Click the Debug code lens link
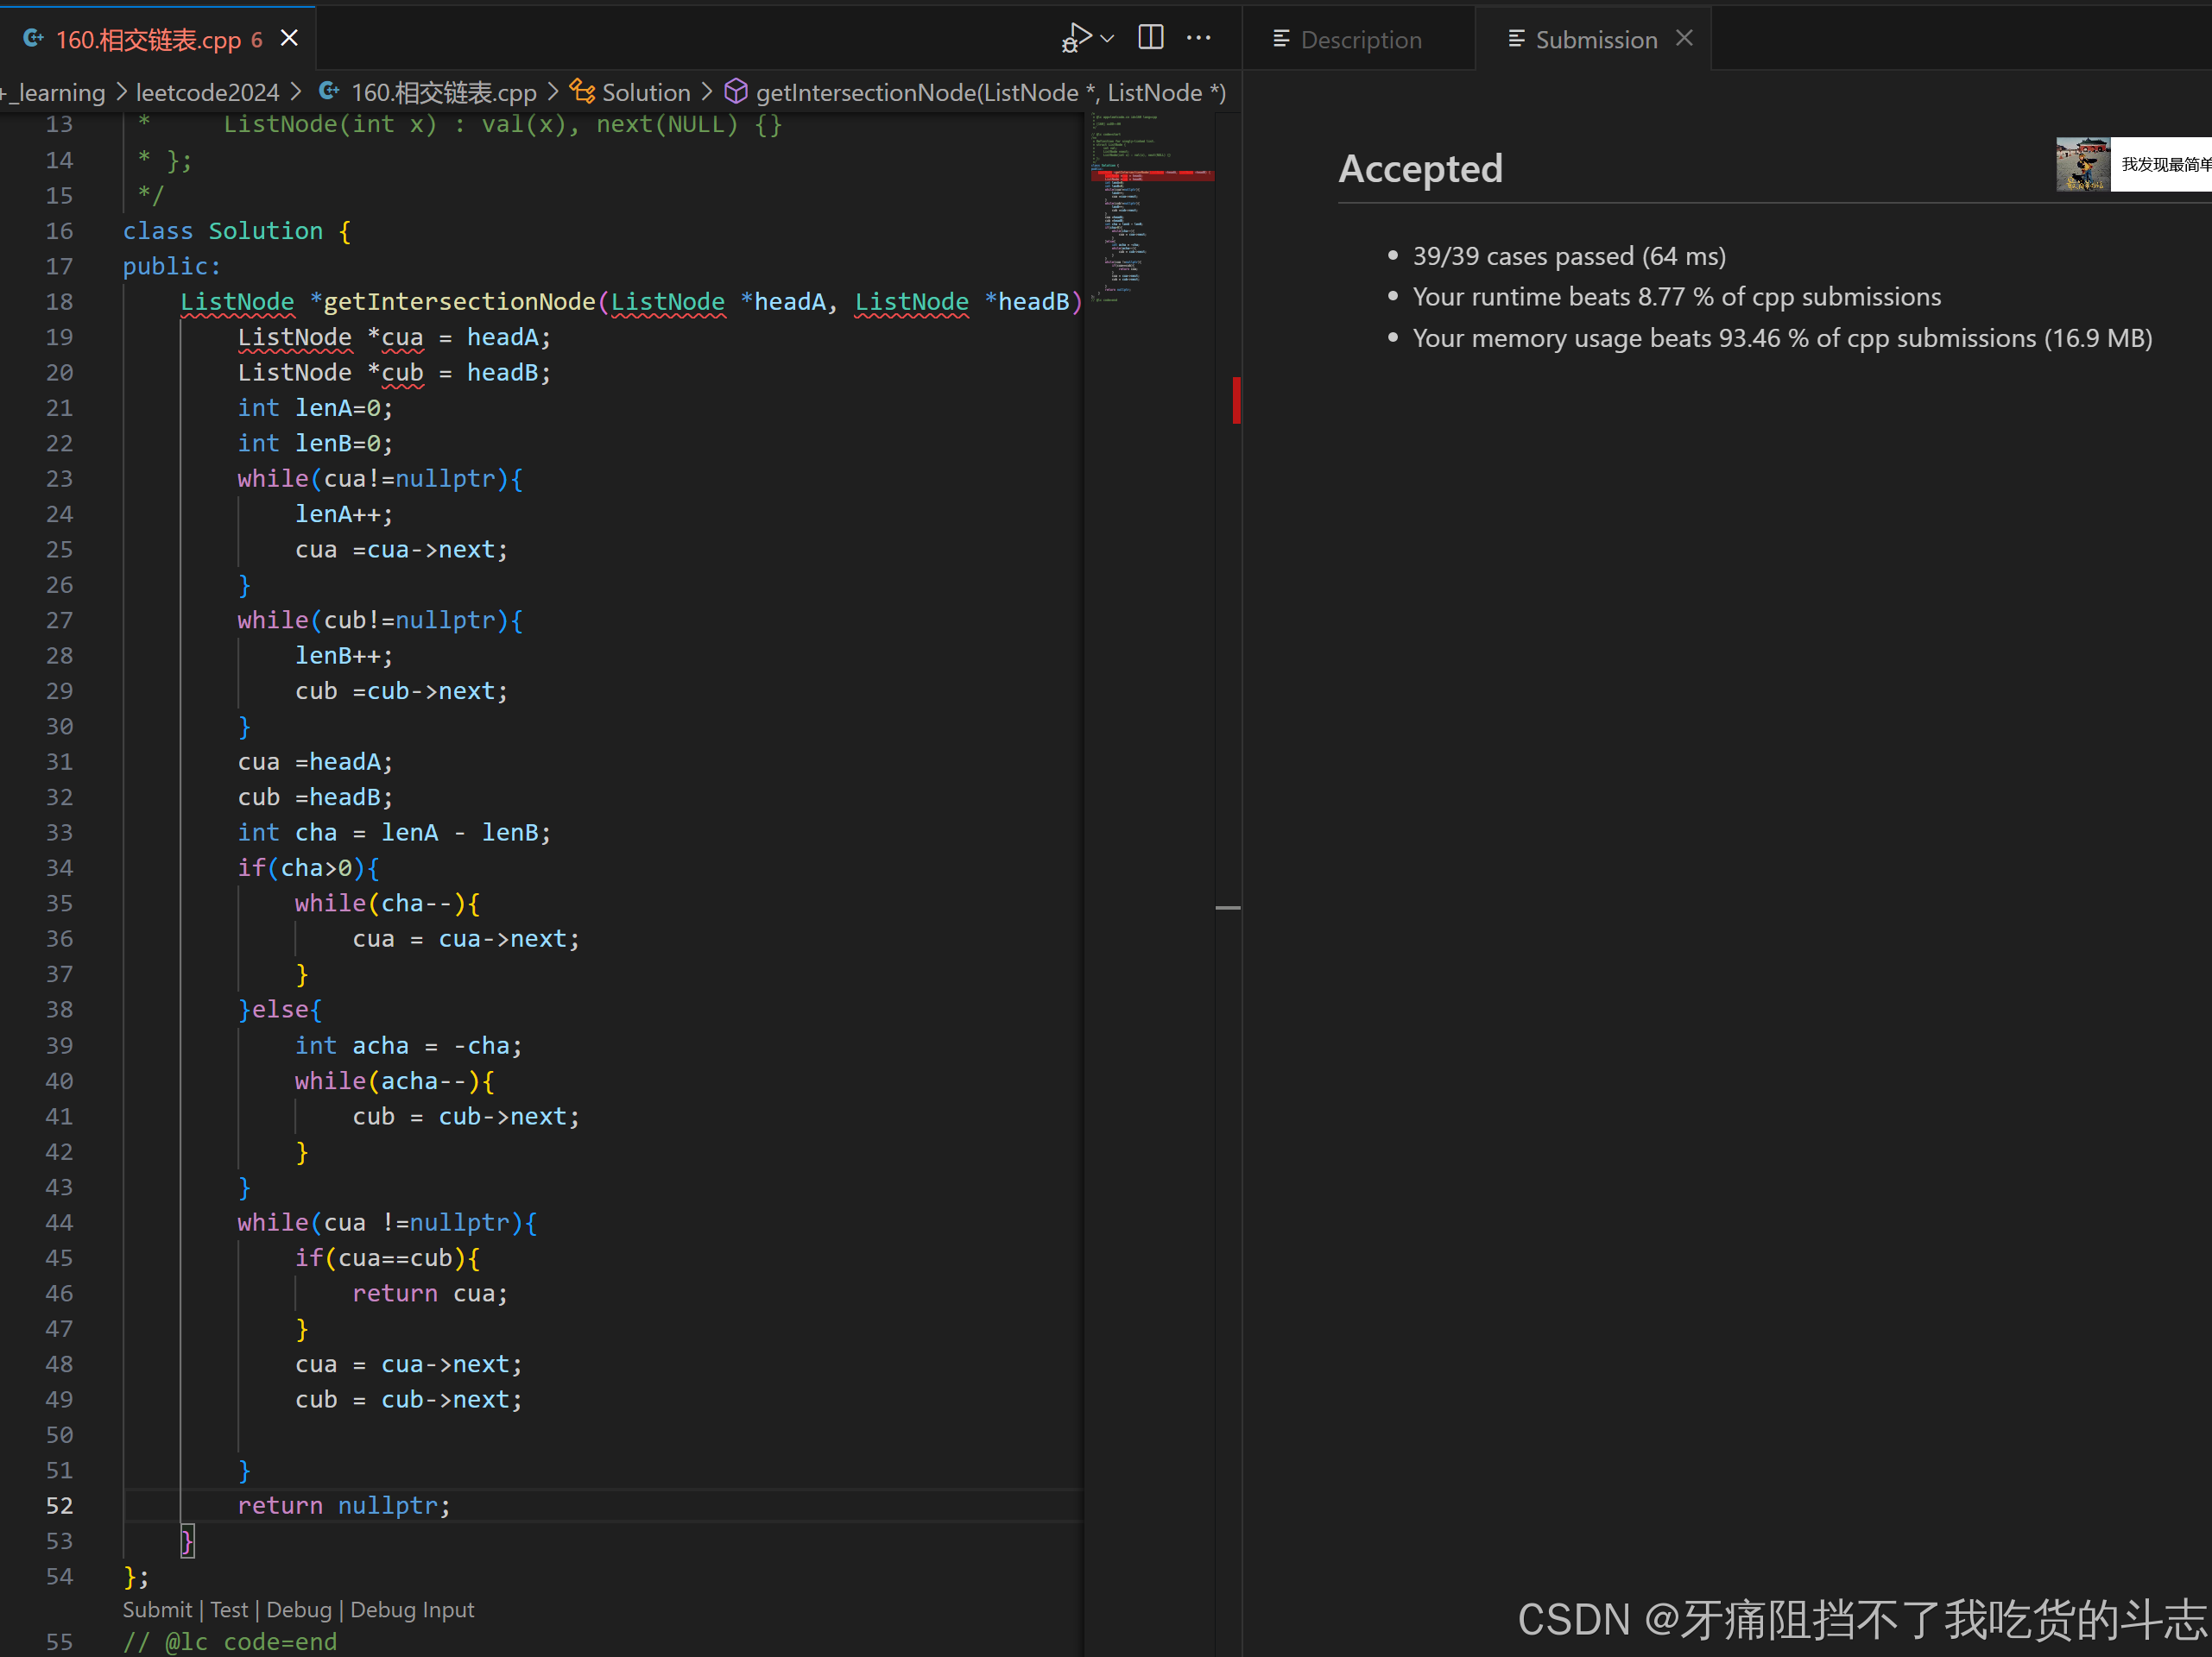The width and height of the screenshot is (2212, 1657). (298, 1610)
